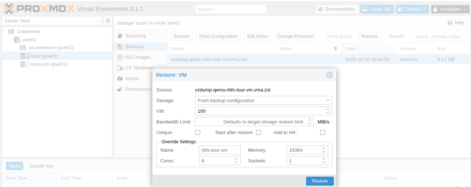Close the Restore: VM dialog
Viewport: 471px width, 187px height.
coord(330,75)
